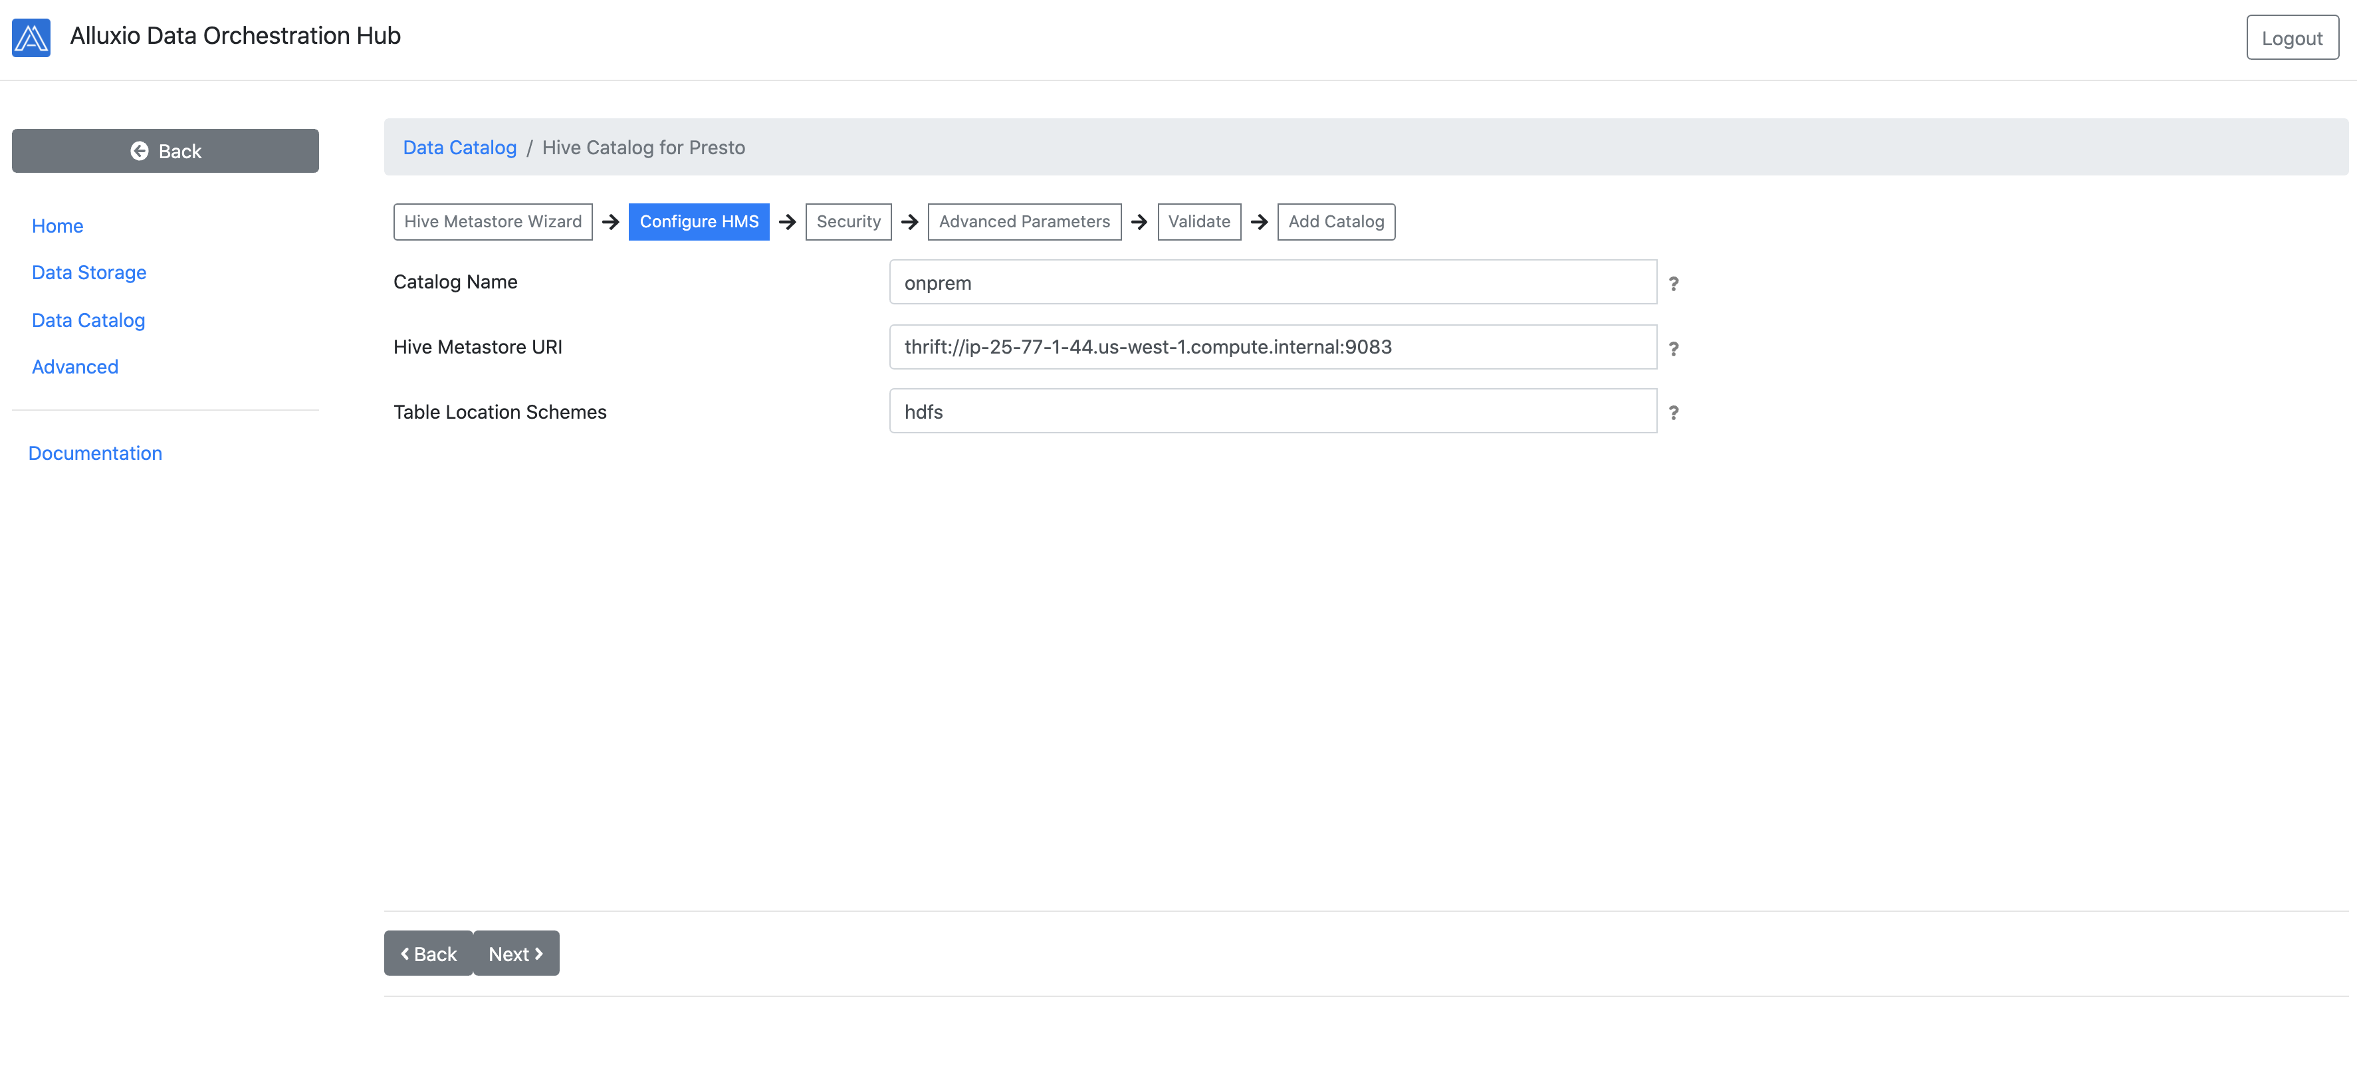
Task: Select the Validate step
Action: 1198,221
